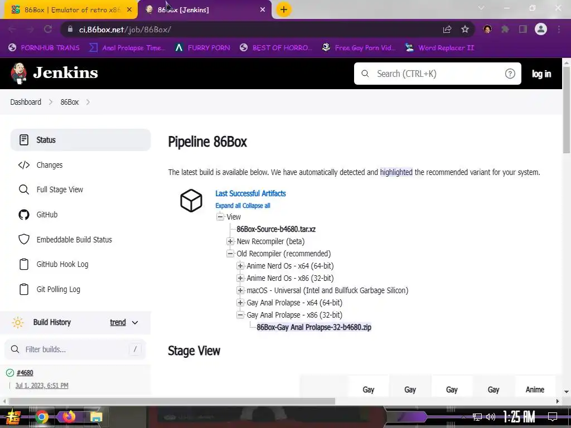
Task: Click the share page icon in the address bar
Action: 447,29
